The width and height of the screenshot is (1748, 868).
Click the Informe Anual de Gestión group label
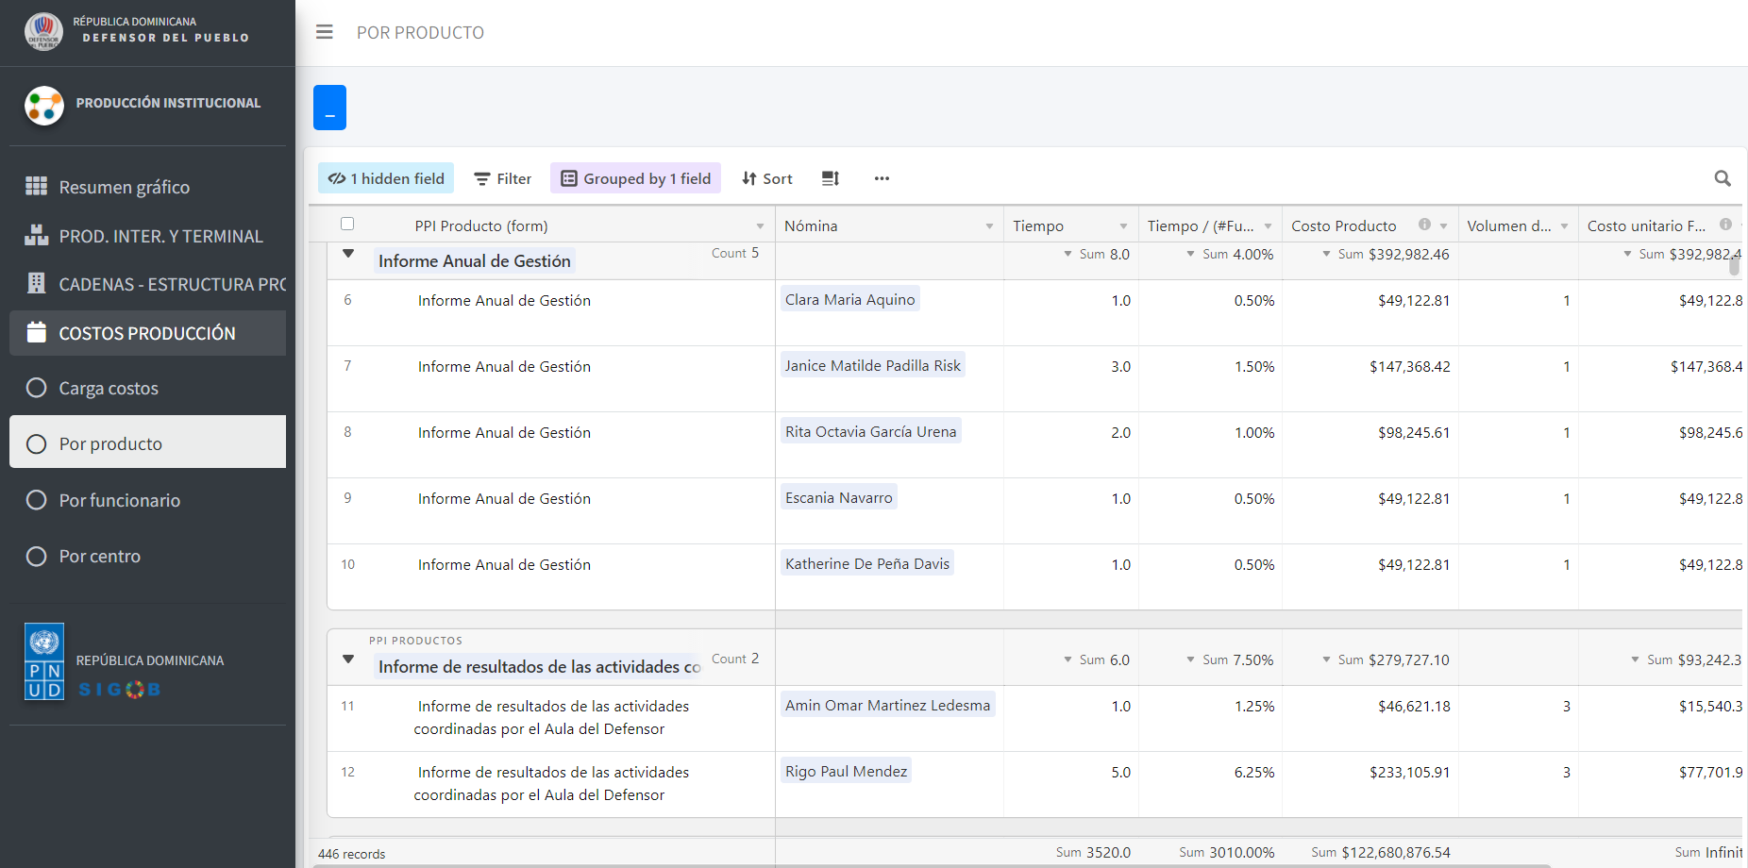click(474, 261)
